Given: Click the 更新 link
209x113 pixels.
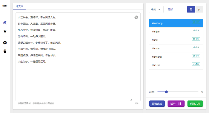Looking at the screenshot, I should pyautogui.click(x=170, y=10).
